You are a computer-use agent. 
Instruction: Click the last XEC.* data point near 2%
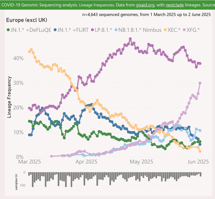click(x=200, y=151)
